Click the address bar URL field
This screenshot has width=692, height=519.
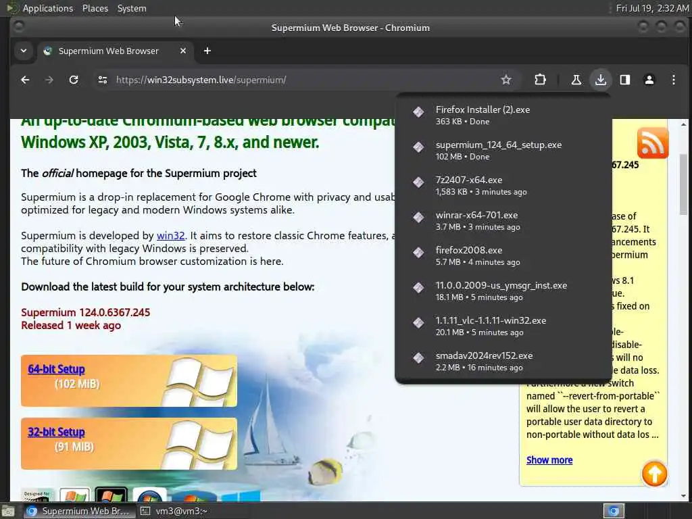point(300,80)
